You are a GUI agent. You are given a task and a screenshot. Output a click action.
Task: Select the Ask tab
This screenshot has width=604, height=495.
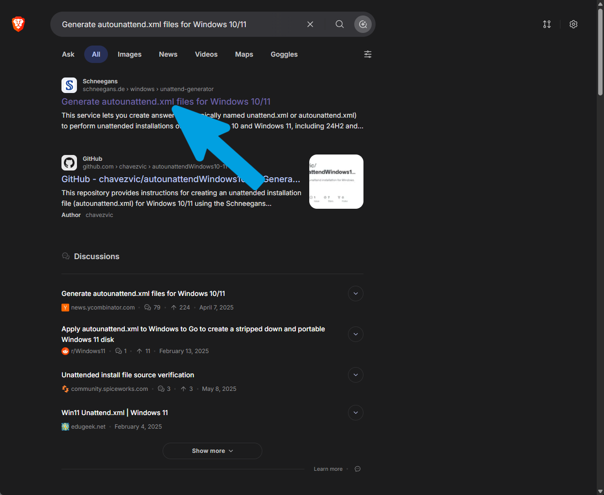click(68, 54)
